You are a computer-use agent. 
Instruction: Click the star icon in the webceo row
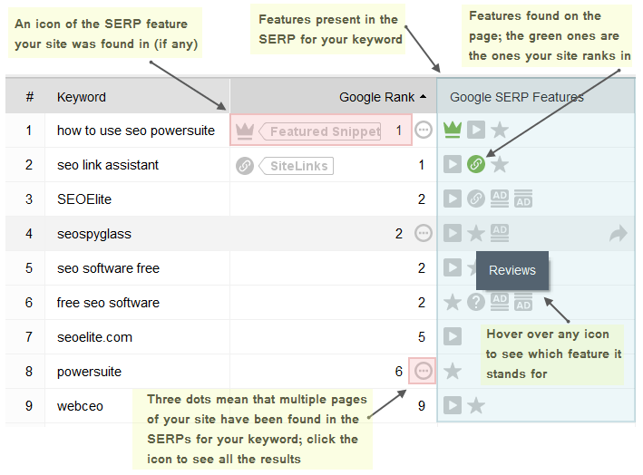pyautogui.click(x=476, y=405)
